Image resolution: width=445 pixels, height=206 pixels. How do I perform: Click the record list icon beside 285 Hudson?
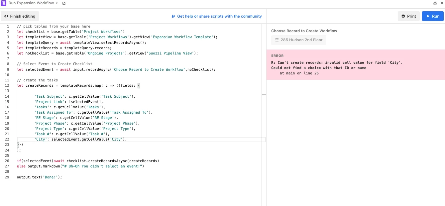click(277, 40)
